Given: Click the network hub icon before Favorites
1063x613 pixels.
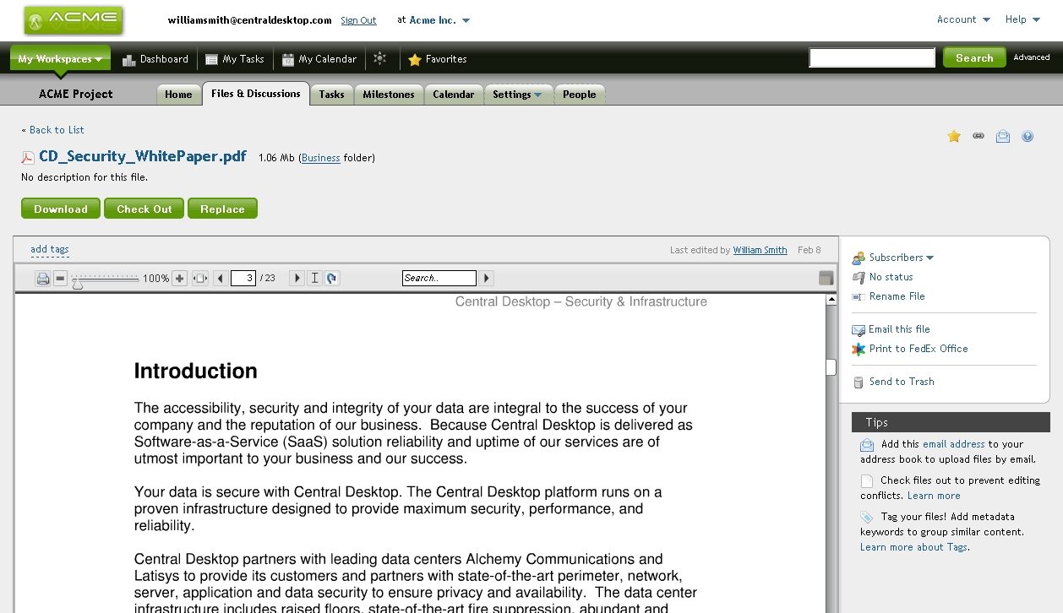Looking at the screenshot, I should [x=380, y=58].
